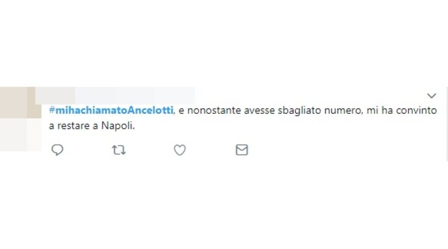Click the word "nonostante" in the tweet
Screen dimensions: 448x249
[214, 110]
